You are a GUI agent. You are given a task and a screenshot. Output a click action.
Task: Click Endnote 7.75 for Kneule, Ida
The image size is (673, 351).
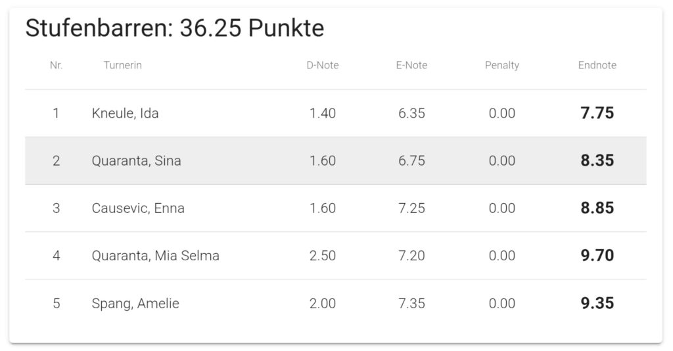(597, 113)
